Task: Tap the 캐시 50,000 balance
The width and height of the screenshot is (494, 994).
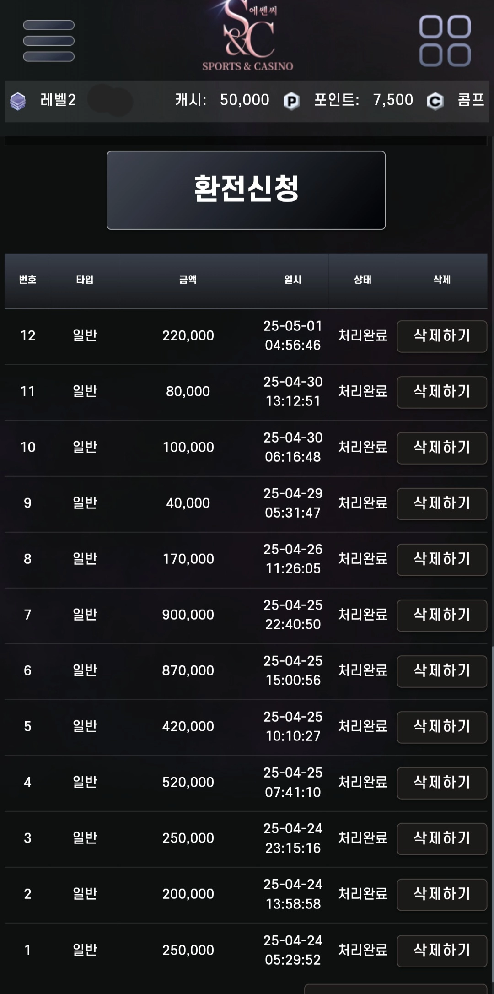Action: click(222, 100)
